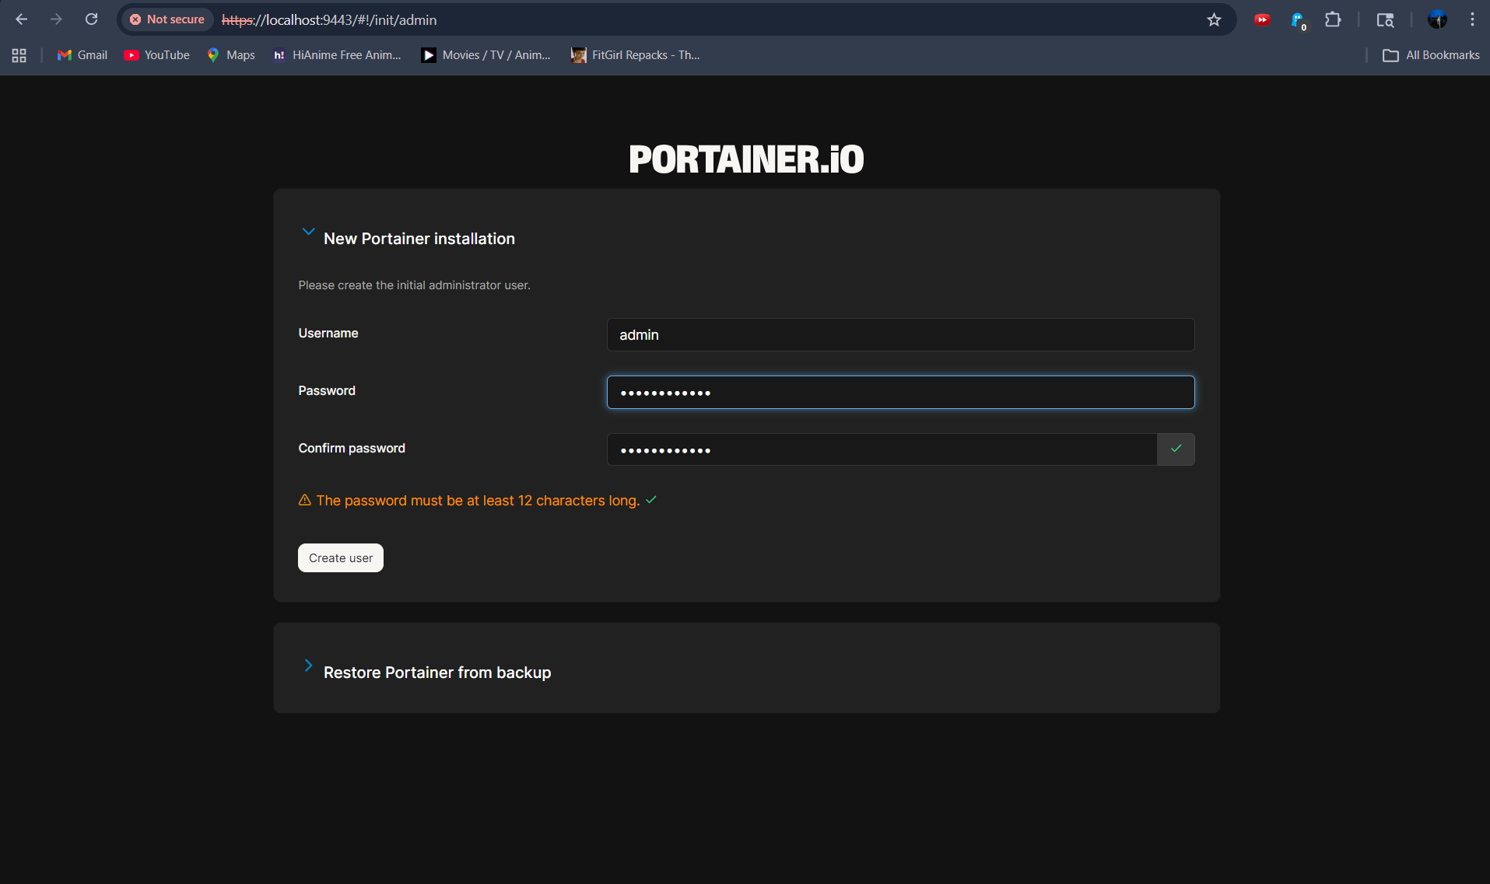Image resolution: width=1490 pixels, height=884 pixels.
Task: Select the Username field containing admin
Action: [899, 334]
